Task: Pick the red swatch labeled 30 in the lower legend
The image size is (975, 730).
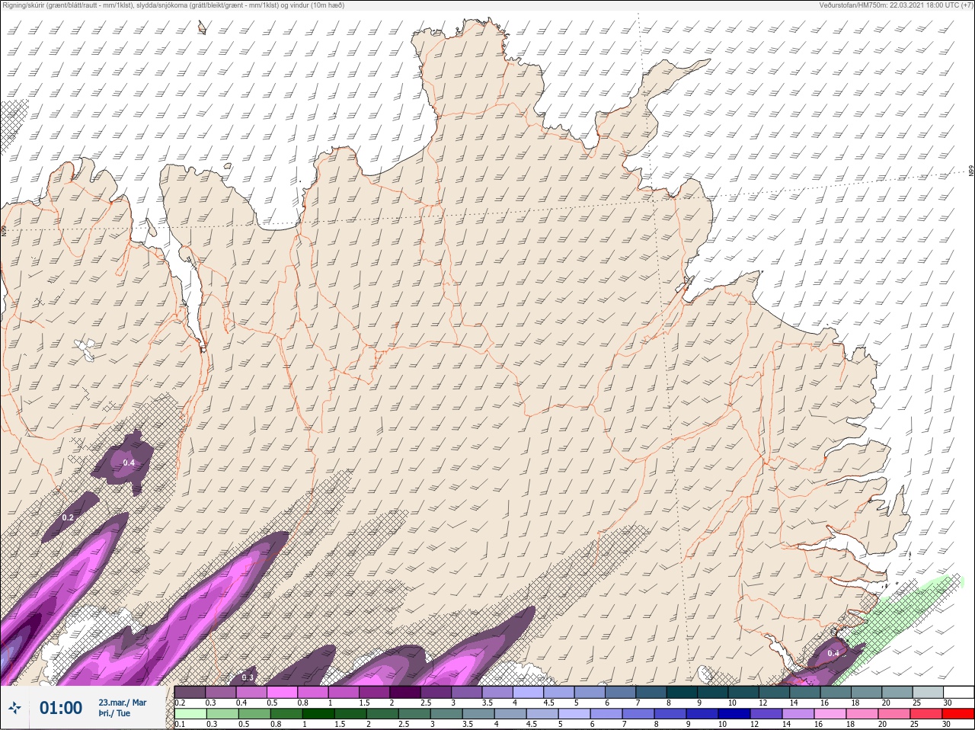Action: click(x=957, y=714)
